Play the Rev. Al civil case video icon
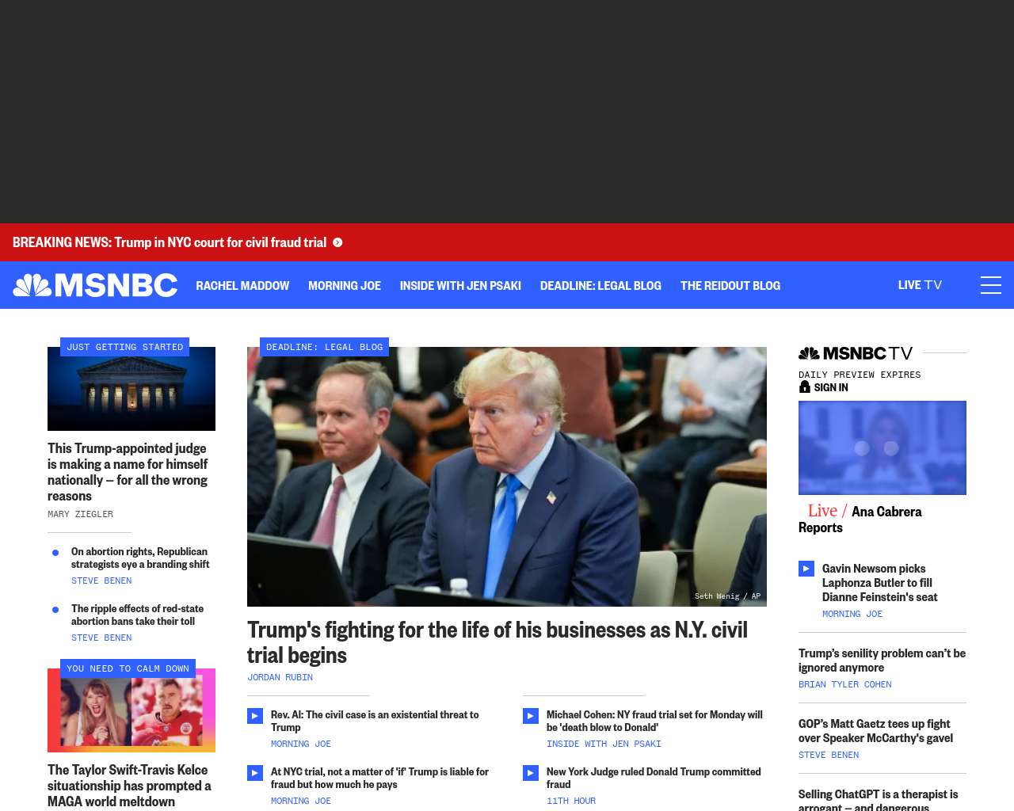Image resolution: width=1014 pixels, height=811 pixels. (x=255, y=716)
